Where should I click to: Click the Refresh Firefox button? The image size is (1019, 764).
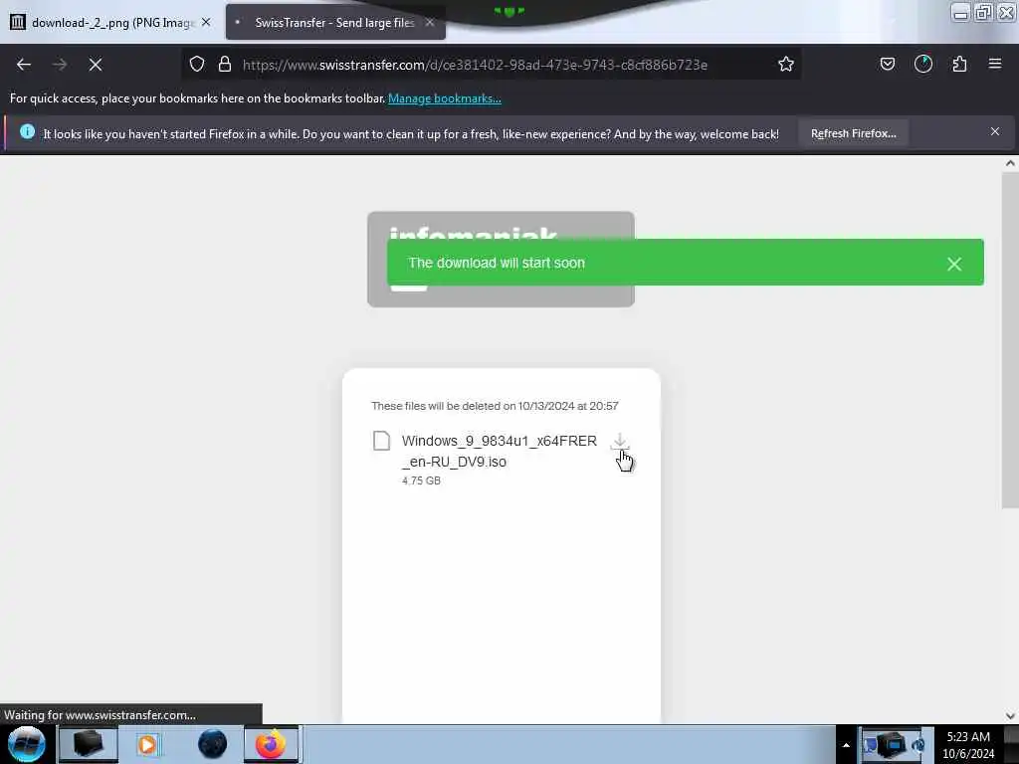[x=853, y=133]
